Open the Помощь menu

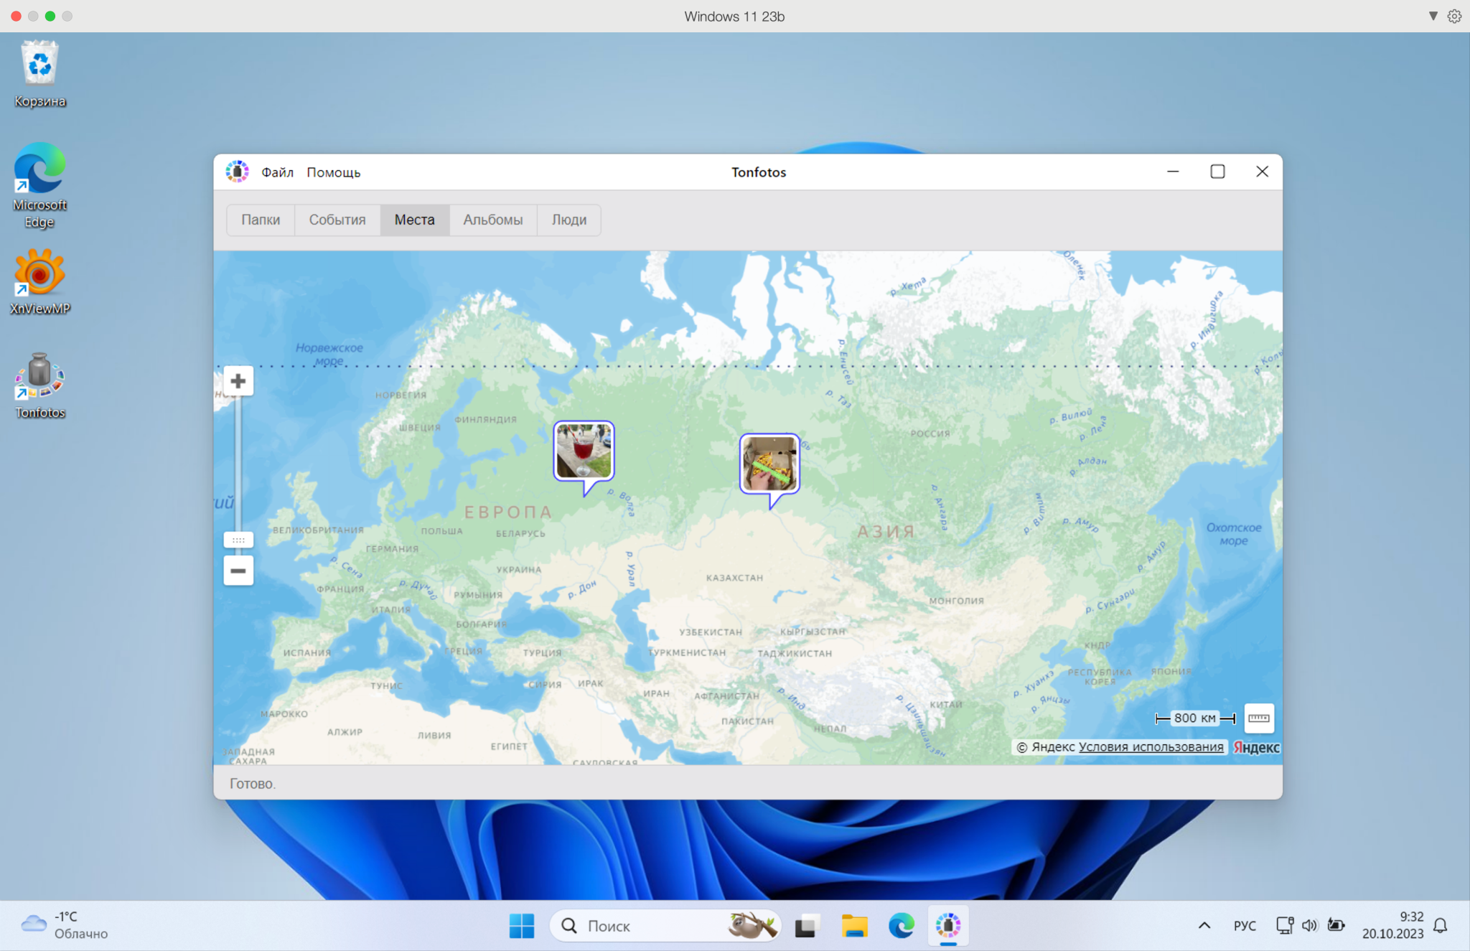(x=334, y=172)
